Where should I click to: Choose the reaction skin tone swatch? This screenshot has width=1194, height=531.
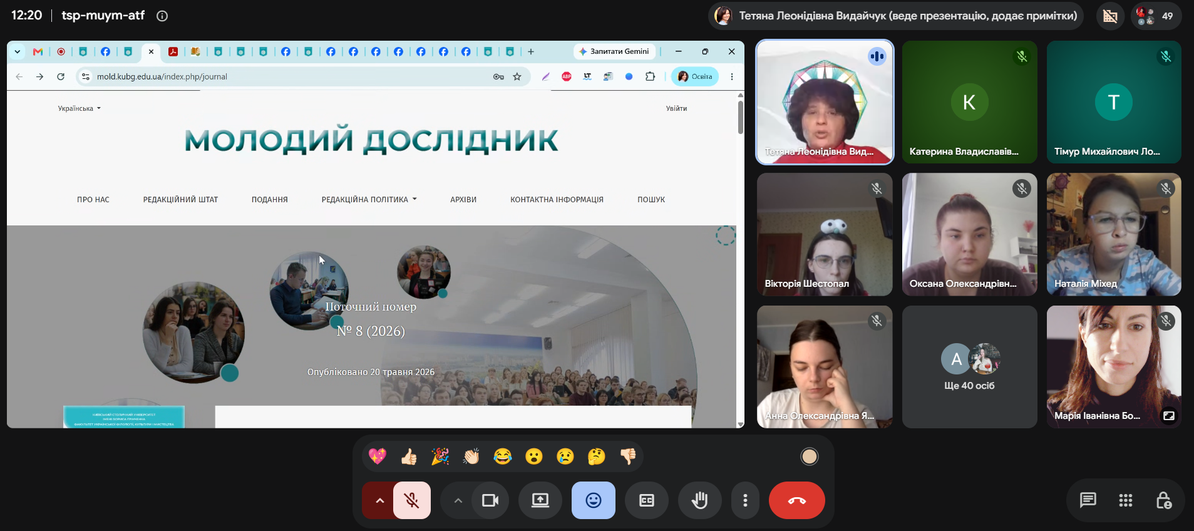click(810, 456)
